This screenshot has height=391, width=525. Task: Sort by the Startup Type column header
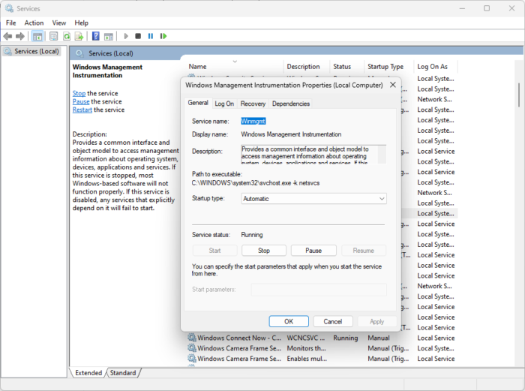pos(389,66)
